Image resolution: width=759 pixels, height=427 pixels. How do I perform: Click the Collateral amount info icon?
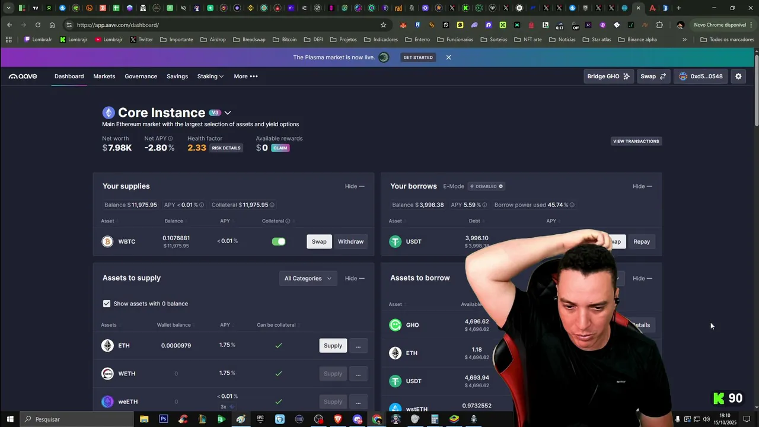click(x=272, y=205)
